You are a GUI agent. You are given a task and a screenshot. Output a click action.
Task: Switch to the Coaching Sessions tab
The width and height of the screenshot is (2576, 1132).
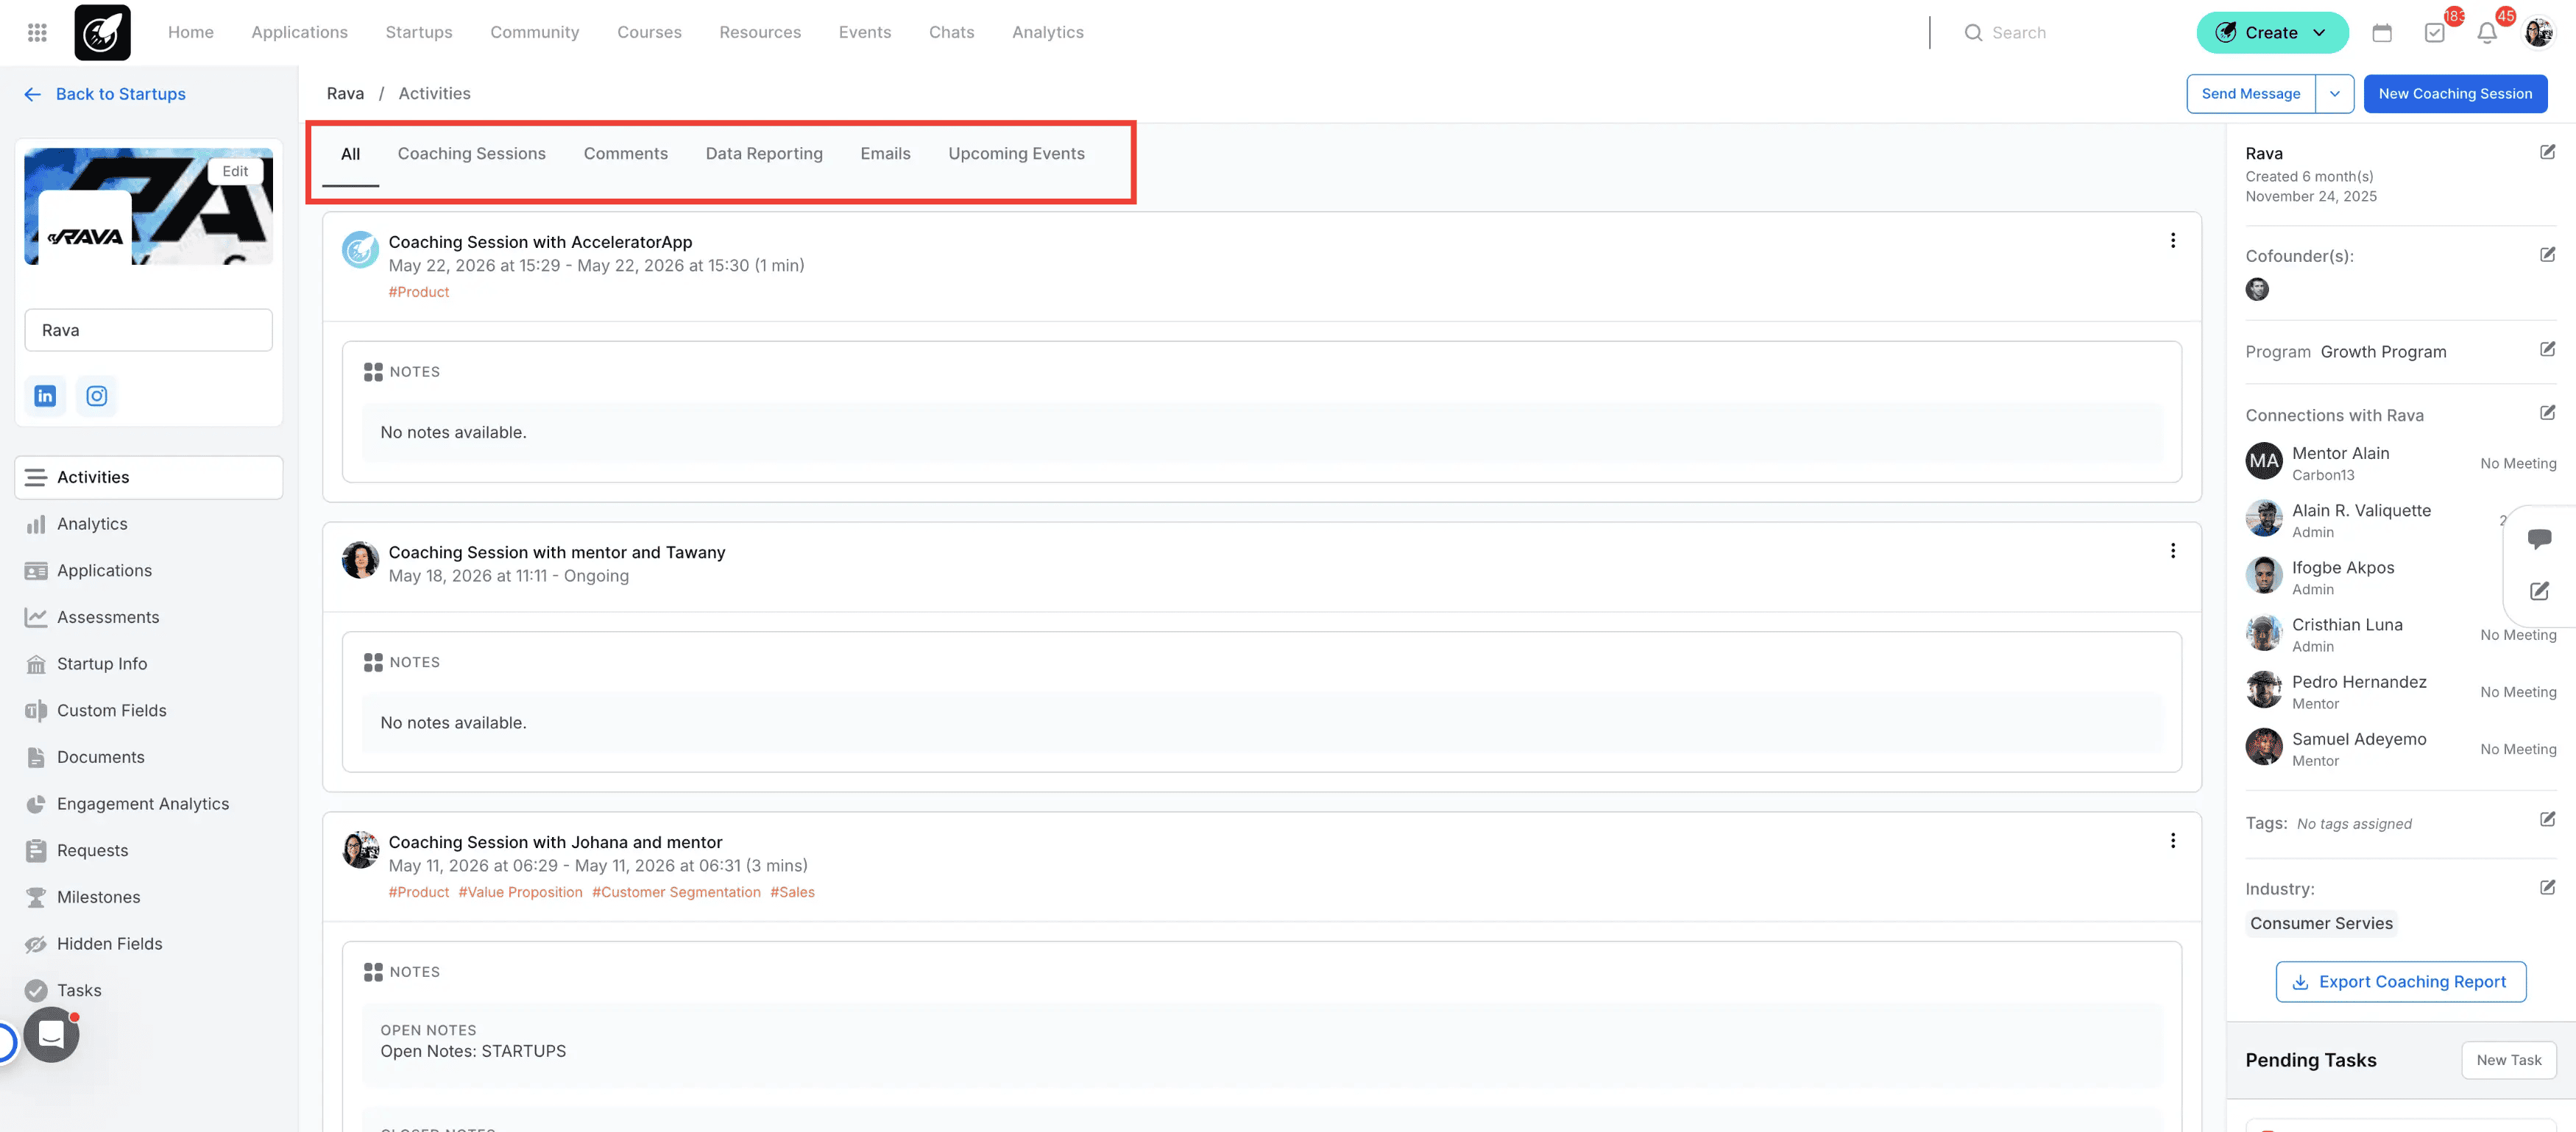point(472,154)
